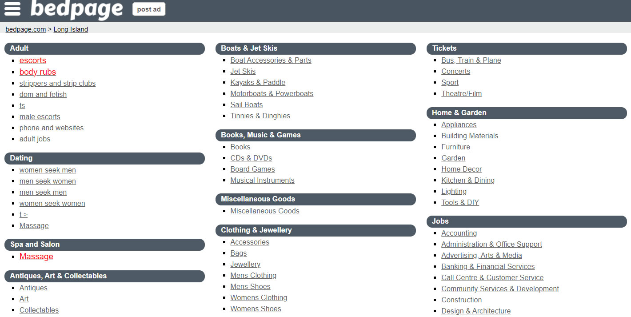Image resolution: width=631 pixels, height=317 pixels.
Task: Open the Garden link
Action: coord(453,158)
